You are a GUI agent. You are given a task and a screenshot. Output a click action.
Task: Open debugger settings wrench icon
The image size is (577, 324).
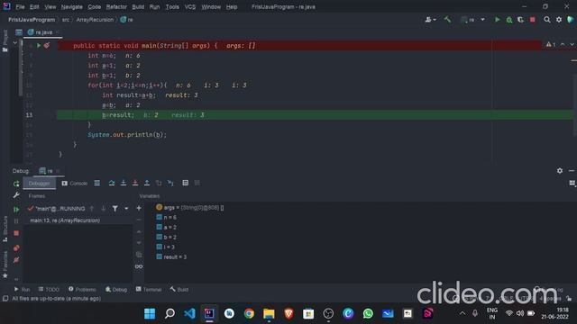tap(16, 195)
